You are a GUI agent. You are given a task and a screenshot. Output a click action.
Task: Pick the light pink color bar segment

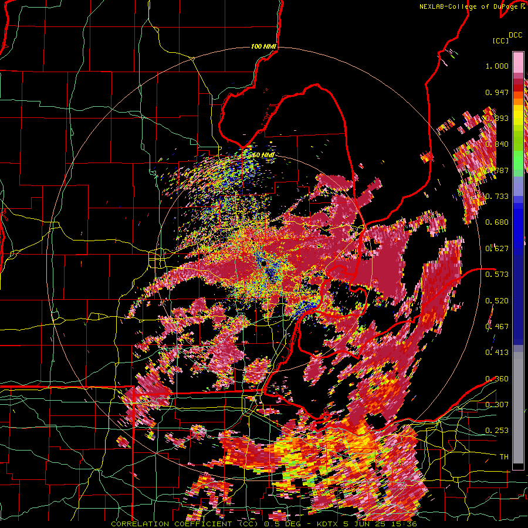click(x=518, y=62)
